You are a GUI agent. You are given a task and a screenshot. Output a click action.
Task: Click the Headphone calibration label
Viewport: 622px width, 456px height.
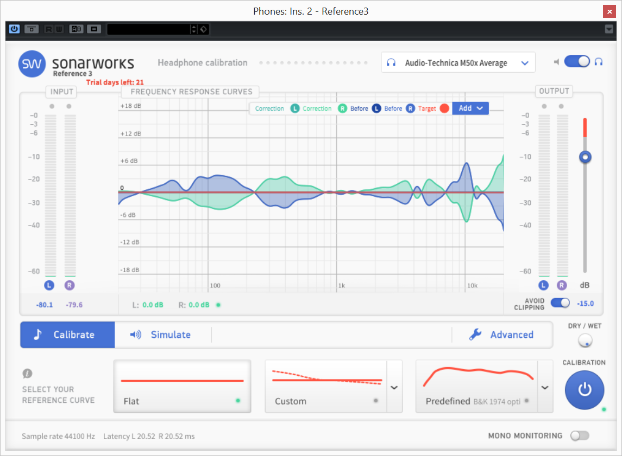coord(203,62)
